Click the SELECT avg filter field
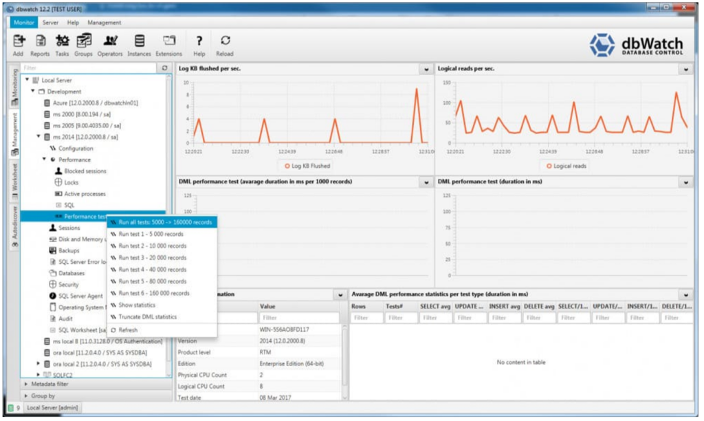Screen dimensions: 704x421 point(435,318)
